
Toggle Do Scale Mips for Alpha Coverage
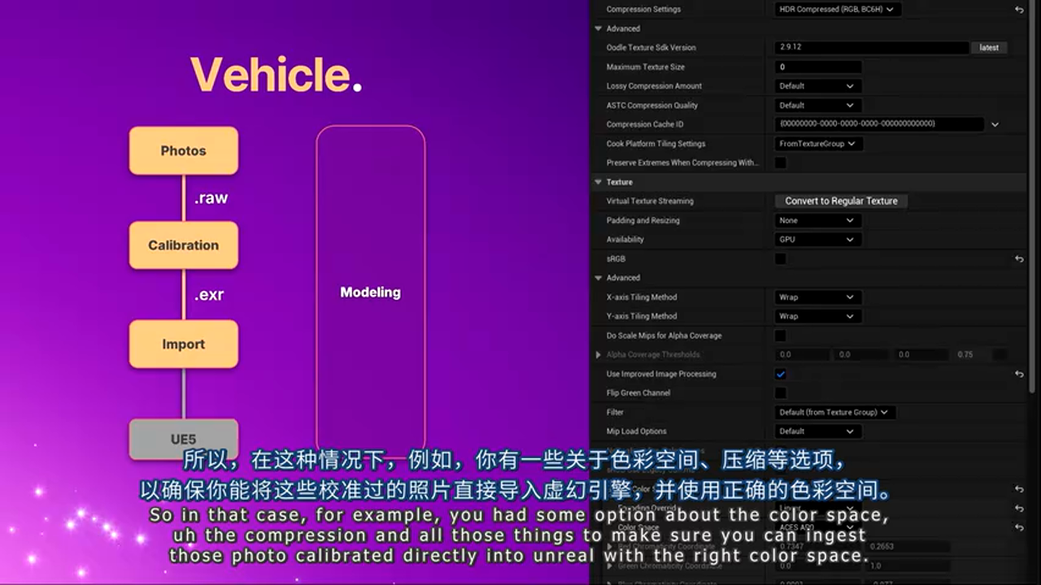[780, 335]
